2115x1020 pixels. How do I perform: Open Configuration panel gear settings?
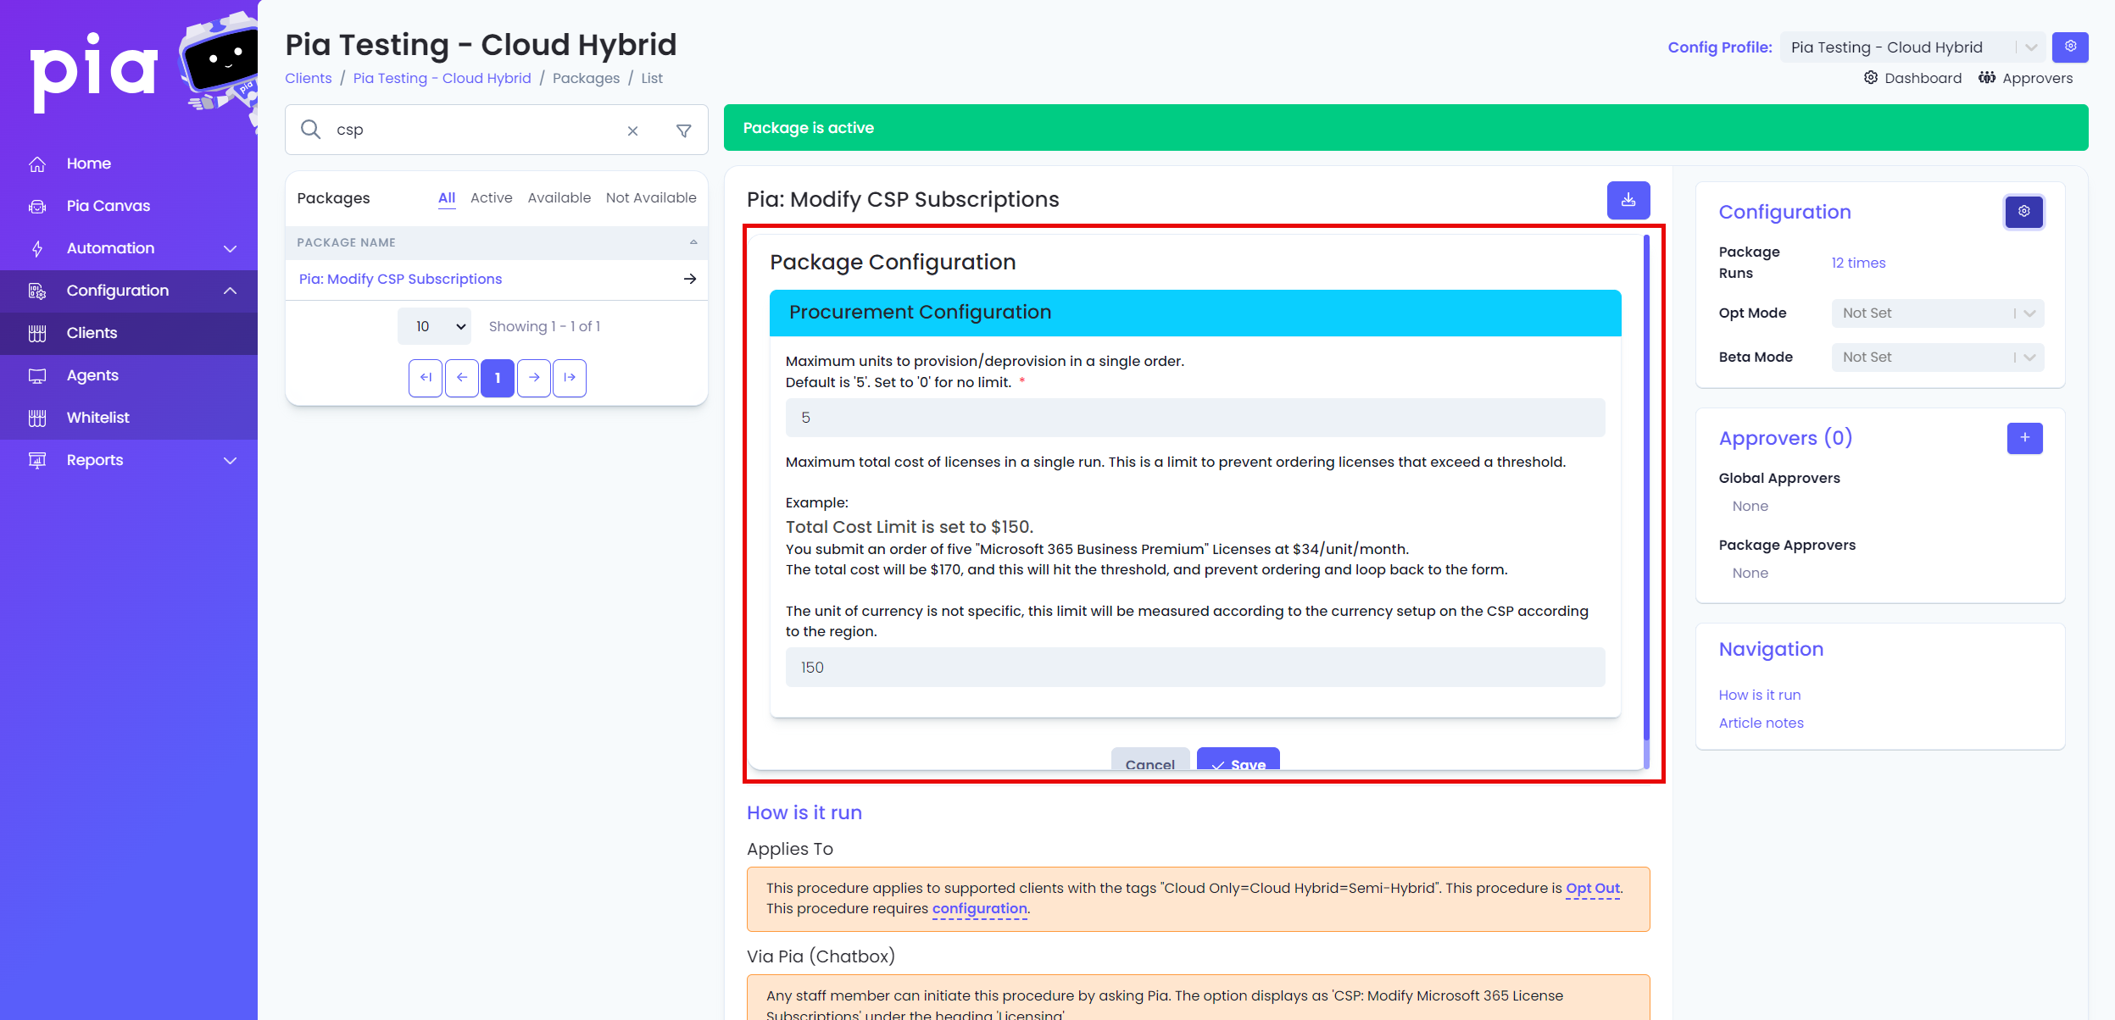[x=2023, y=212]
